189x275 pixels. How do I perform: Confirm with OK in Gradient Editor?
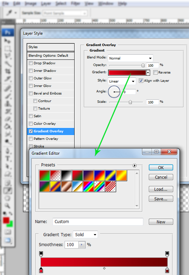(x=161, y=167)
